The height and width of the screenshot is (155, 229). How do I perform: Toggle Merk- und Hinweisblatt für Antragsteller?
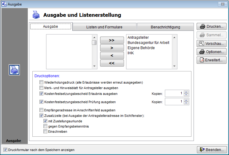(x=42, y=88)
